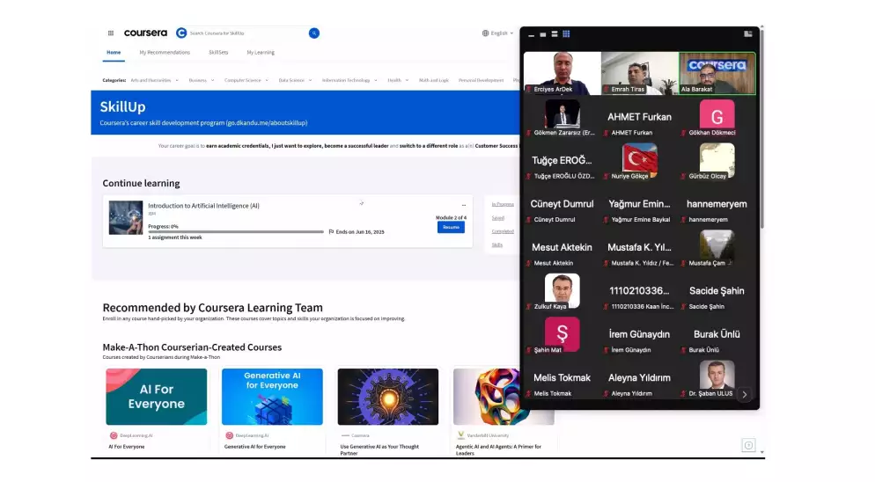The width and height of the screenshot is (875, 482).
Task: Click the globe language icon
Action: point(486,33)
